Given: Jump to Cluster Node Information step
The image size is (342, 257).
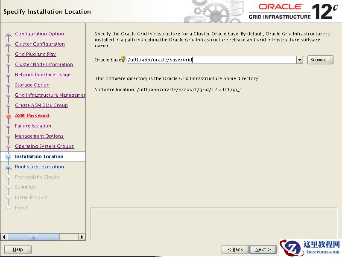Looking at the screenshot, I should click(x=44, y=64).
